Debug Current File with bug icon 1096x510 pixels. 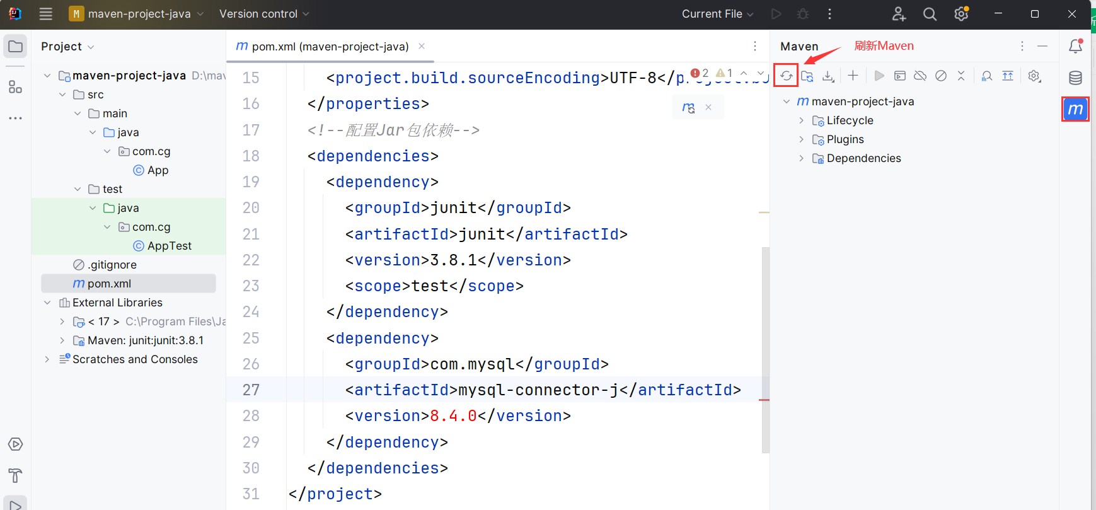coord(803,14)
